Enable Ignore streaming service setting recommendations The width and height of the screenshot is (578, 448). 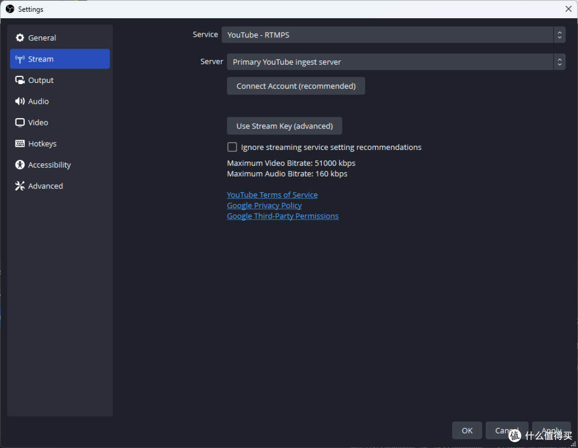[232, 147]
